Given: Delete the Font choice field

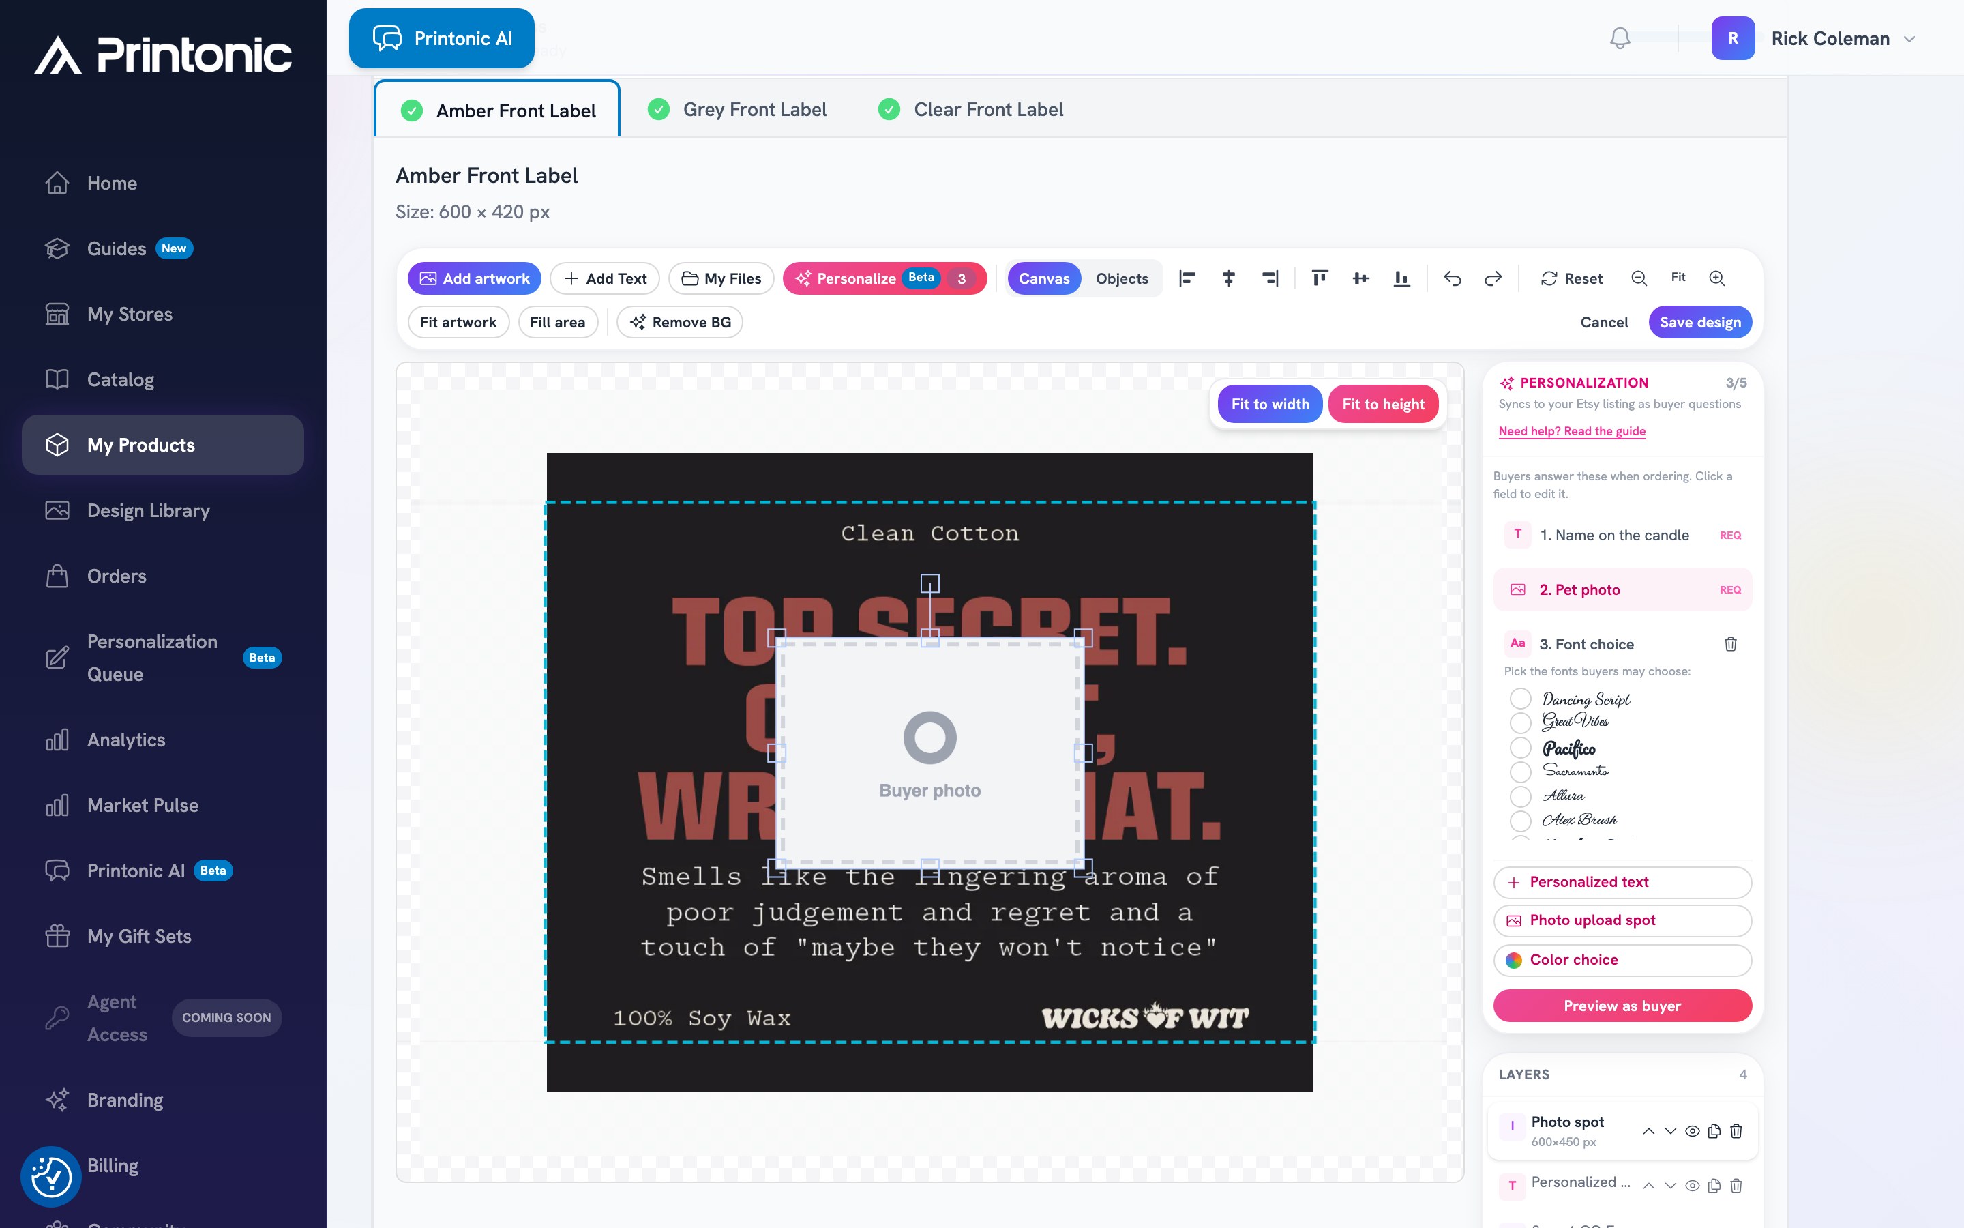Looking at the screenshot, I should [1730, 644].
